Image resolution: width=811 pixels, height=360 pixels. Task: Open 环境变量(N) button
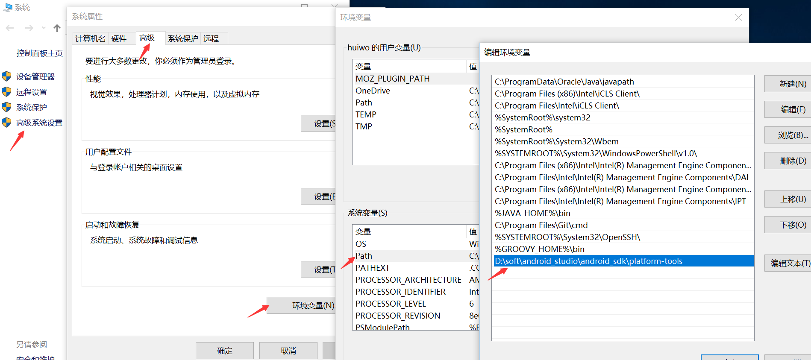pos(301,305)
